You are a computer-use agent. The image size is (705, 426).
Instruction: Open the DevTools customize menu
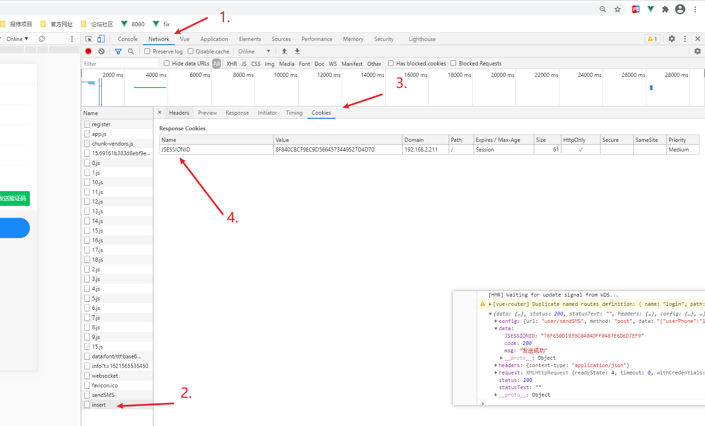pos(685,39)
